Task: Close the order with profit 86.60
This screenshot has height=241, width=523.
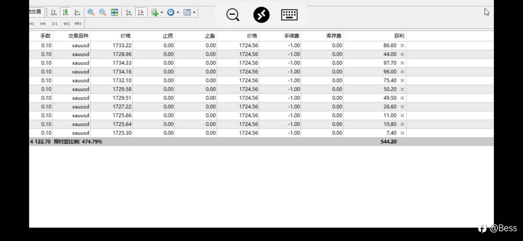Action: click(x=402, y=46)
